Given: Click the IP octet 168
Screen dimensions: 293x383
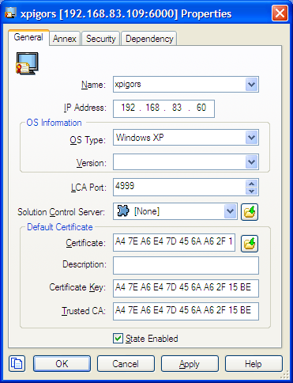Looking at the screenshot, I should click(152, 108).
